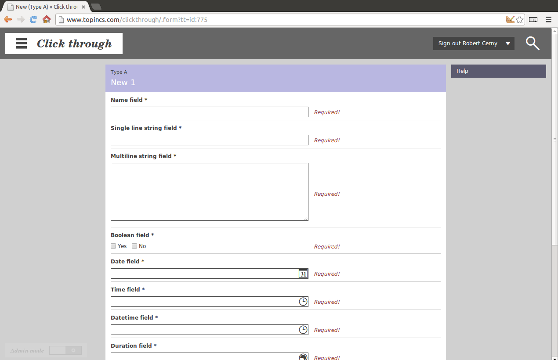The height and width of the screenshot is (360, 558).
Task: Toggle the Admin mode switch
Action: 65,350
